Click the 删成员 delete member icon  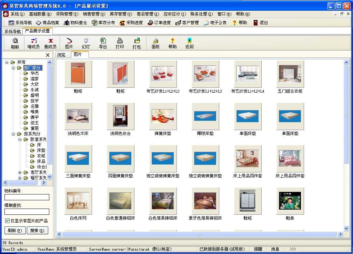tap(50, 43)
